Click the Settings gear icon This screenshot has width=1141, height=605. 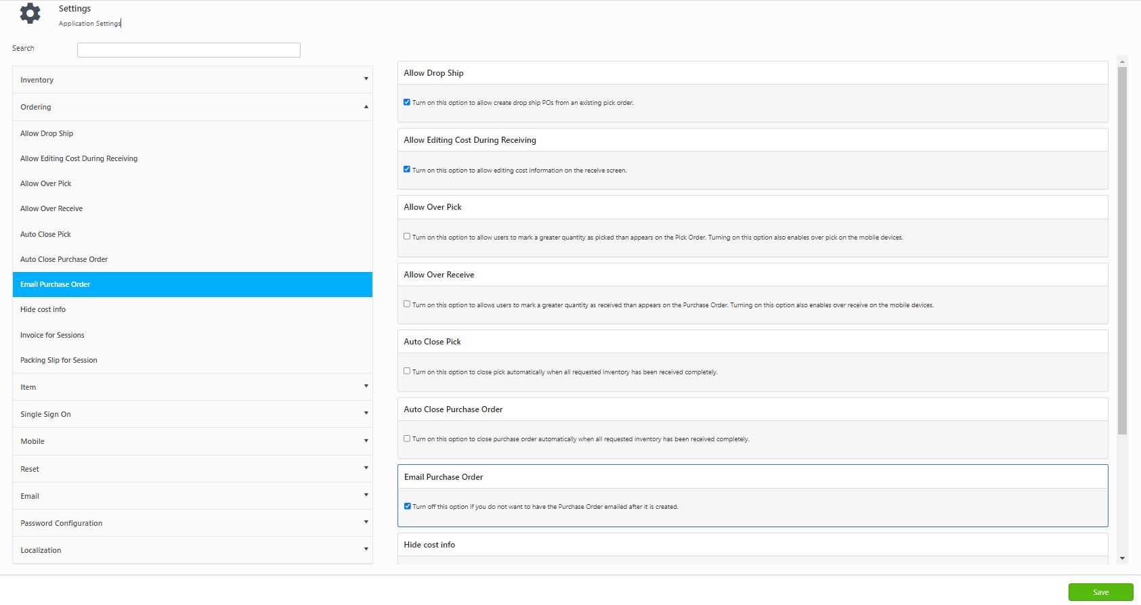(x=30, y=14)
